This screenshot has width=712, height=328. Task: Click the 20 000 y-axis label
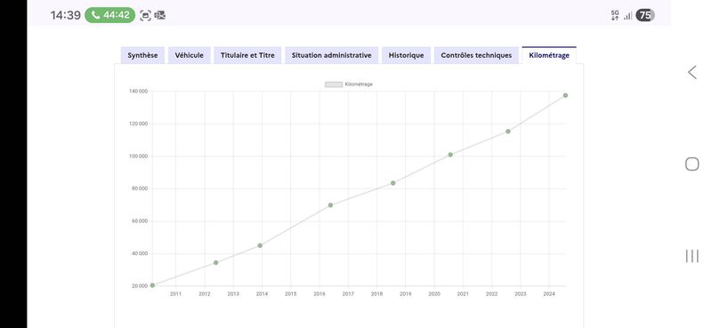[140, 286]
